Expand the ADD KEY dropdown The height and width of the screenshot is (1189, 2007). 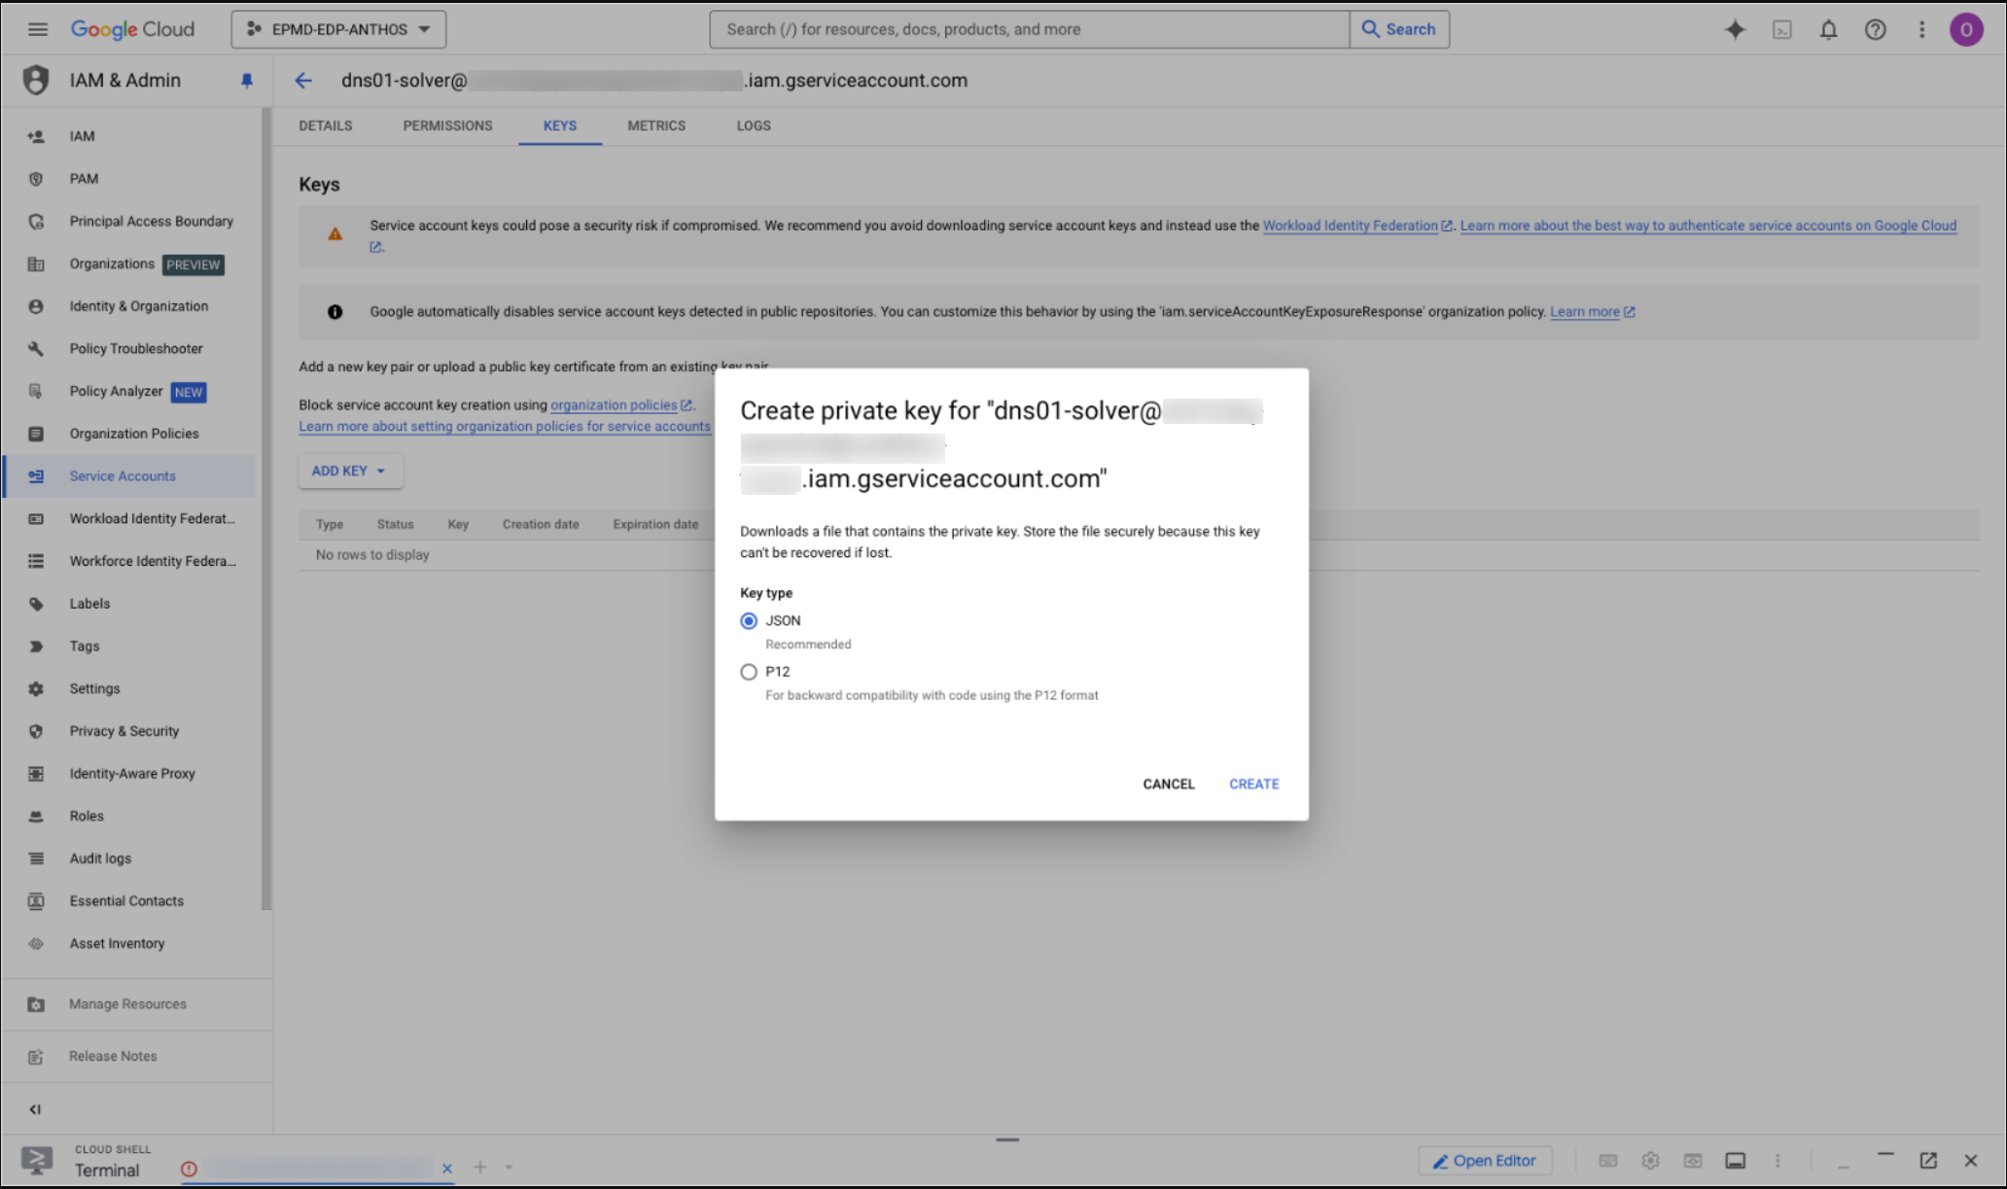[x=349, y=471]
